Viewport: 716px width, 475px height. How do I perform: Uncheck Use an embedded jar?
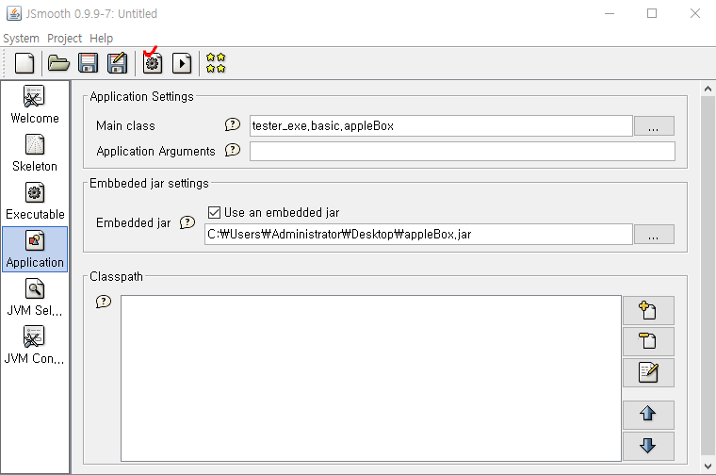(x=214, y=212)
